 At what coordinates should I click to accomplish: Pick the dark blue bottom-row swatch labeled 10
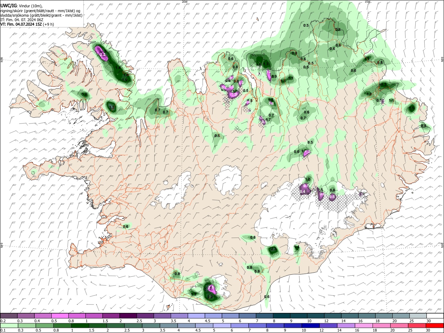click(x=310, y=325)
